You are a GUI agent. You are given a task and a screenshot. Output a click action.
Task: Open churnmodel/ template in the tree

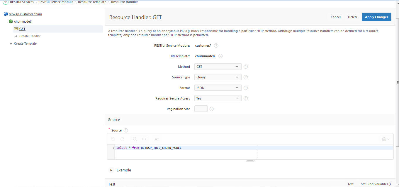click(x=23, y=21)
